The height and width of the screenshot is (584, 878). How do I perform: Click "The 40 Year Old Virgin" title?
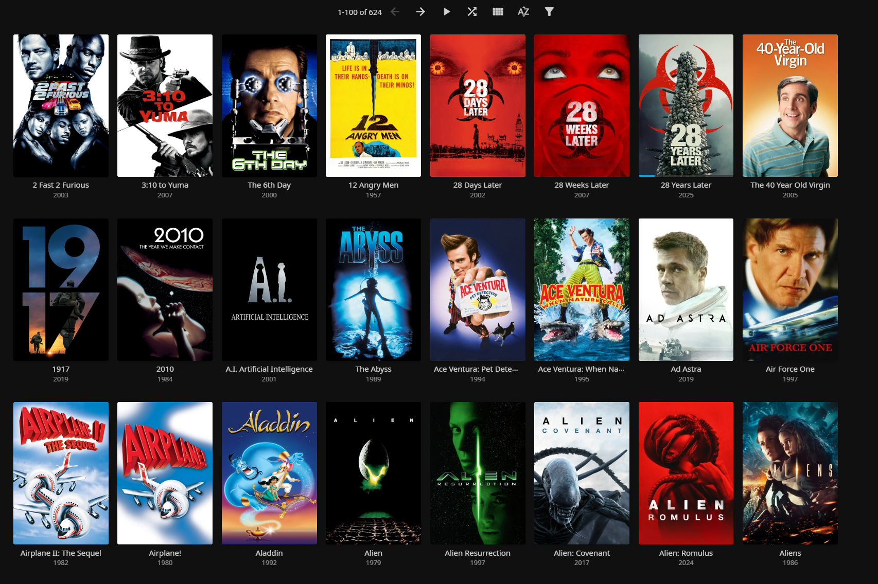tap(790, 185)
